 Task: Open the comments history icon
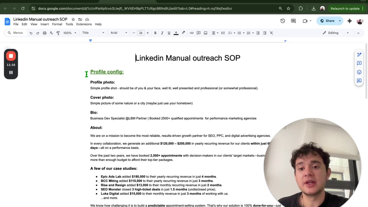pos(293,21)
